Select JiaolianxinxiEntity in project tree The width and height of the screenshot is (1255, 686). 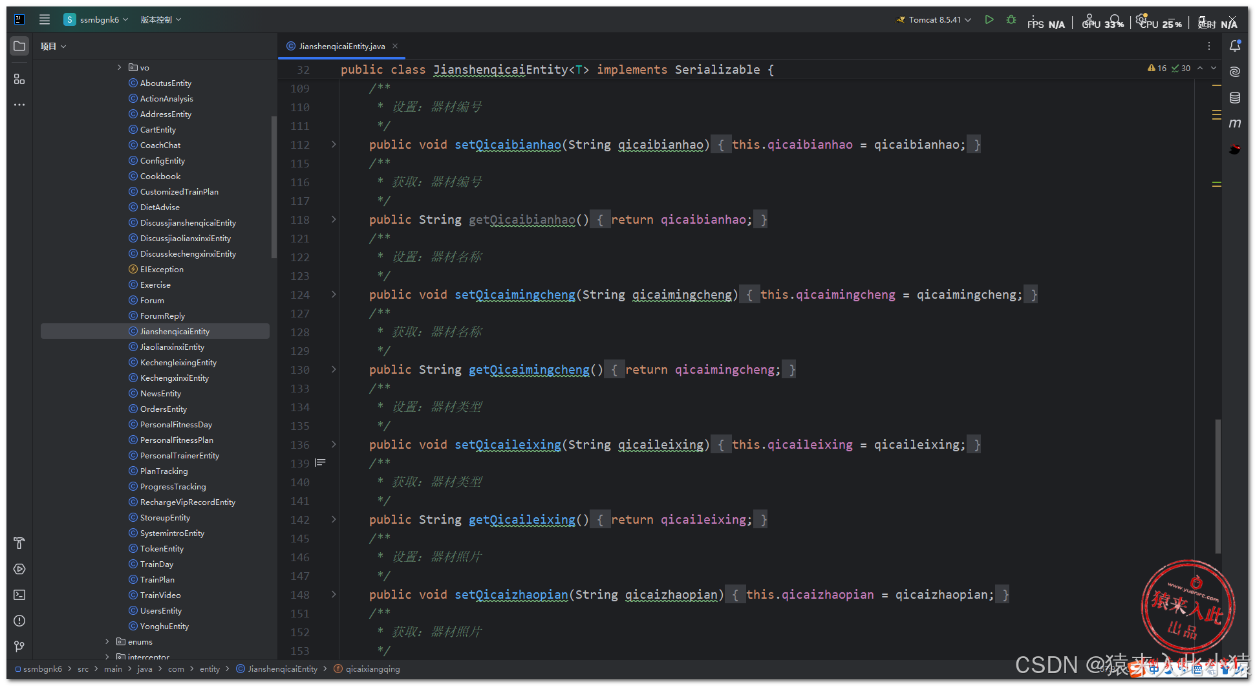[172, 347]
